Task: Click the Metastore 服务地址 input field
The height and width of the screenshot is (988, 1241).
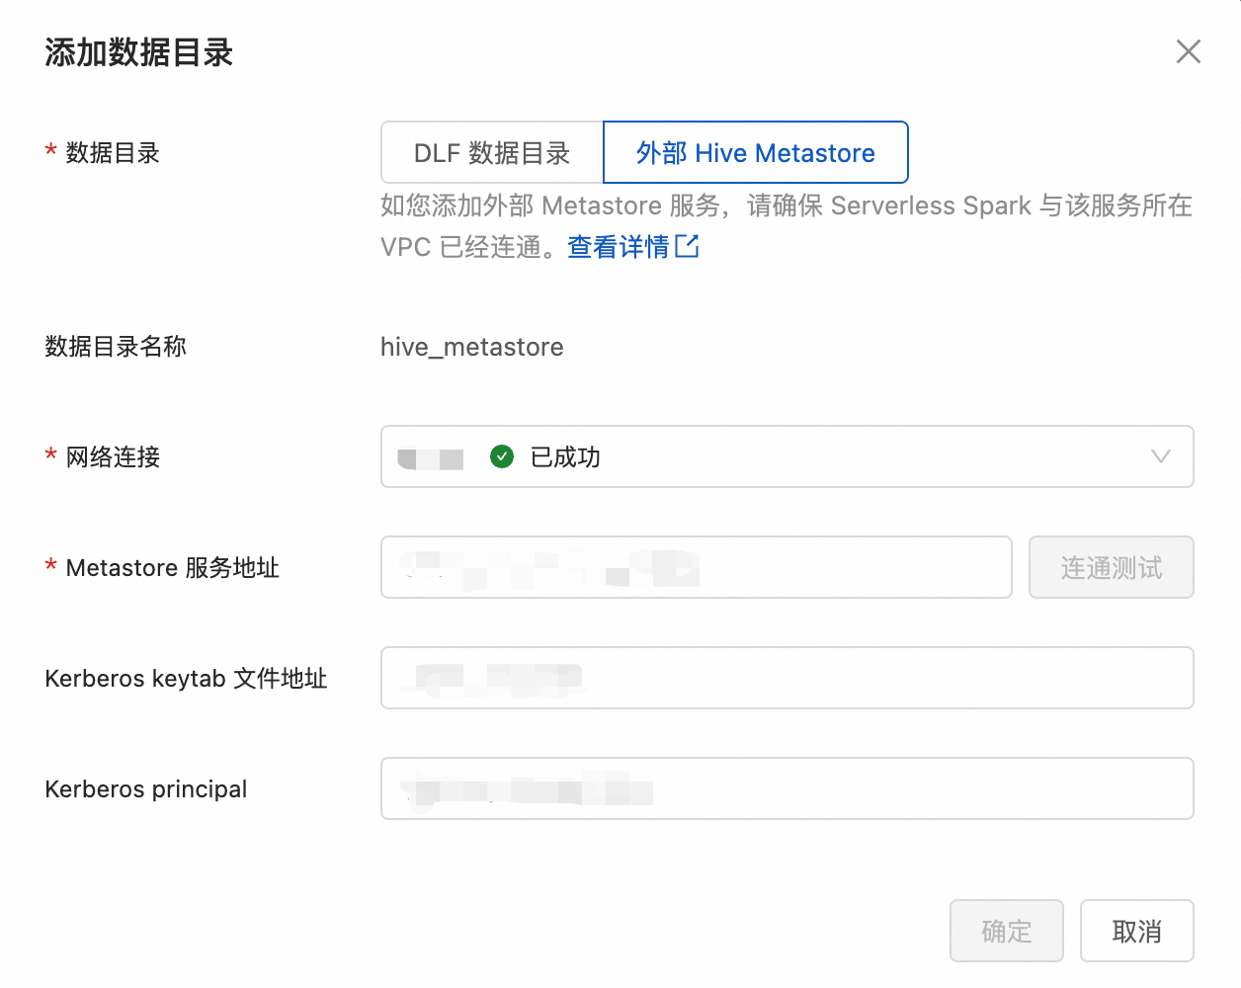Action: [697, 567]
